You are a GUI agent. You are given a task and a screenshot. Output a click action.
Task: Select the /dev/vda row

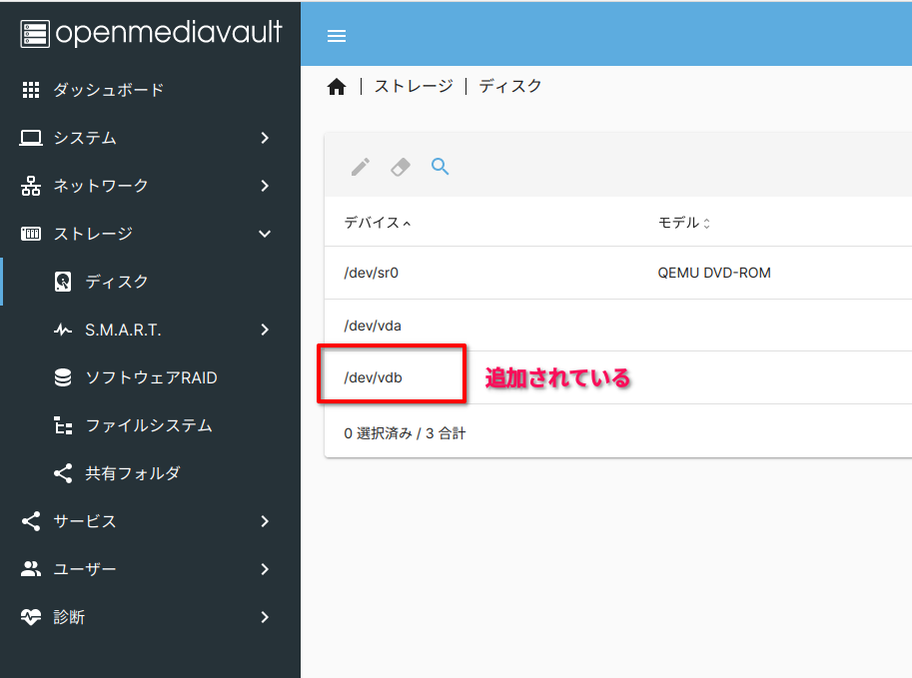(x=617, y=326)
